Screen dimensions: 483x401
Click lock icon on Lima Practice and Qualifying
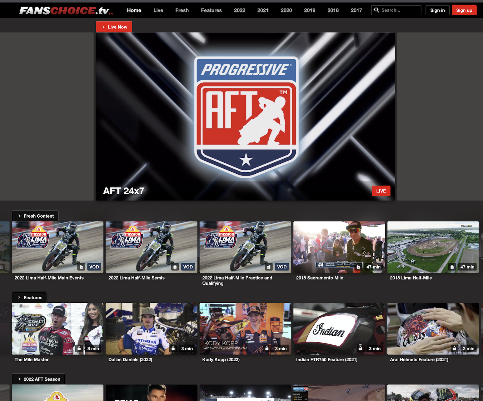(269, 267)
